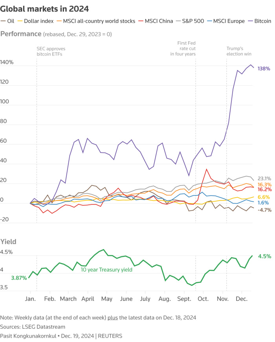
Task: Click the green 4.5% ending yield label
Action: [x=264, y=256]
